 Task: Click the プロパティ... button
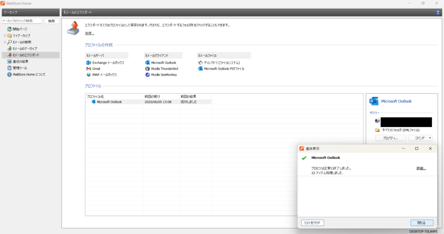(391, 138)
